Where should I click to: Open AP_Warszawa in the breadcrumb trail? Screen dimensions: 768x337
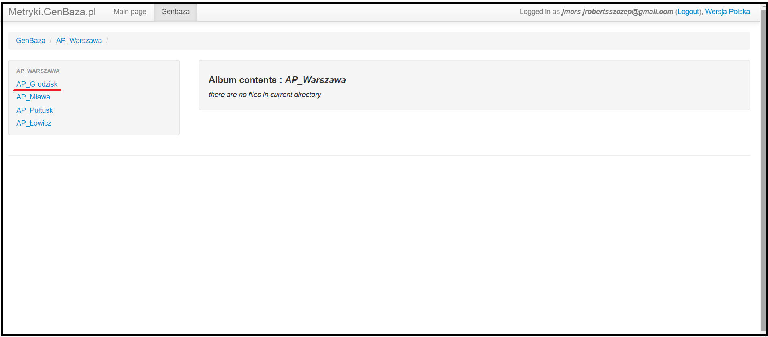tap(79, 41)
